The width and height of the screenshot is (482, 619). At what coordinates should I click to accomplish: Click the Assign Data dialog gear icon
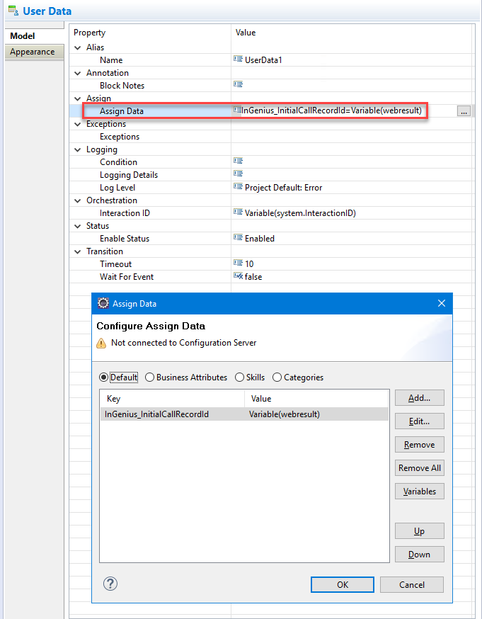[103, 303]
